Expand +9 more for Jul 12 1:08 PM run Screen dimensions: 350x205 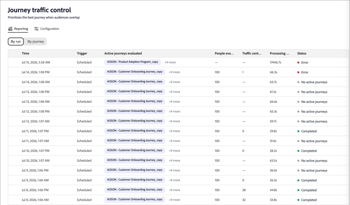pos(175,112)
